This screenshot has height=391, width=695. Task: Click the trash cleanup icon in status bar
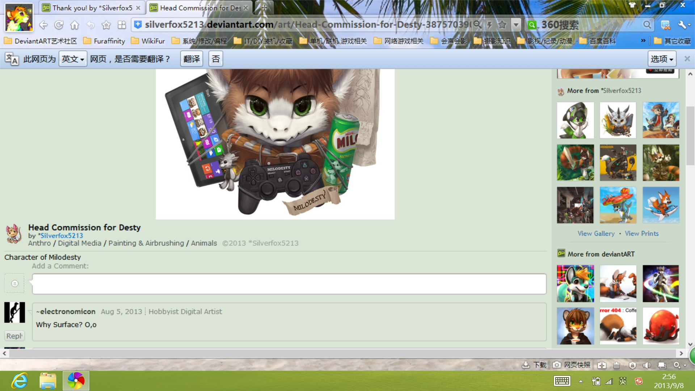click(x=617, y=365)
